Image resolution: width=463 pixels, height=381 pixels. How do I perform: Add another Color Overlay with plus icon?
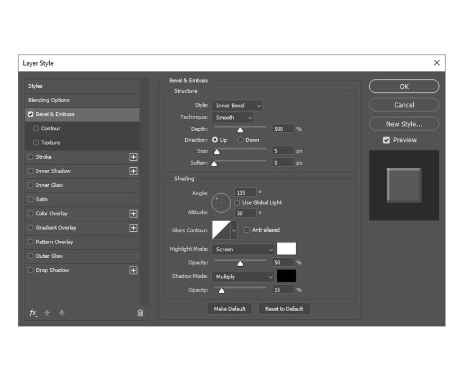click(133, 214)
